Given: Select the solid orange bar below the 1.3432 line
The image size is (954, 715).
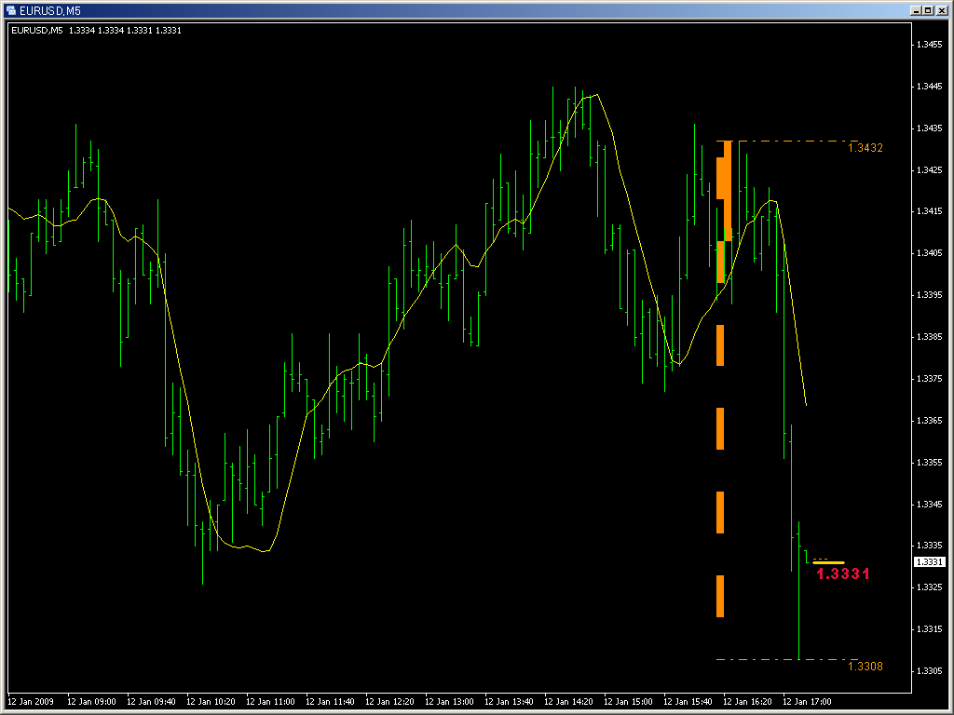Looking at the screenshot, I should (x=728, y=191).
